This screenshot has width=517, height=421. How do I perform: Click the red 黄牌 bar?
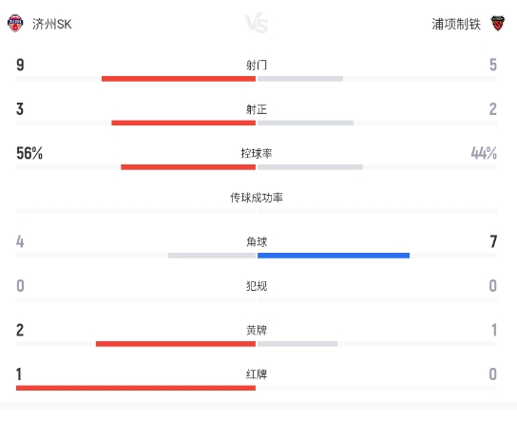[x=176, y=344]
